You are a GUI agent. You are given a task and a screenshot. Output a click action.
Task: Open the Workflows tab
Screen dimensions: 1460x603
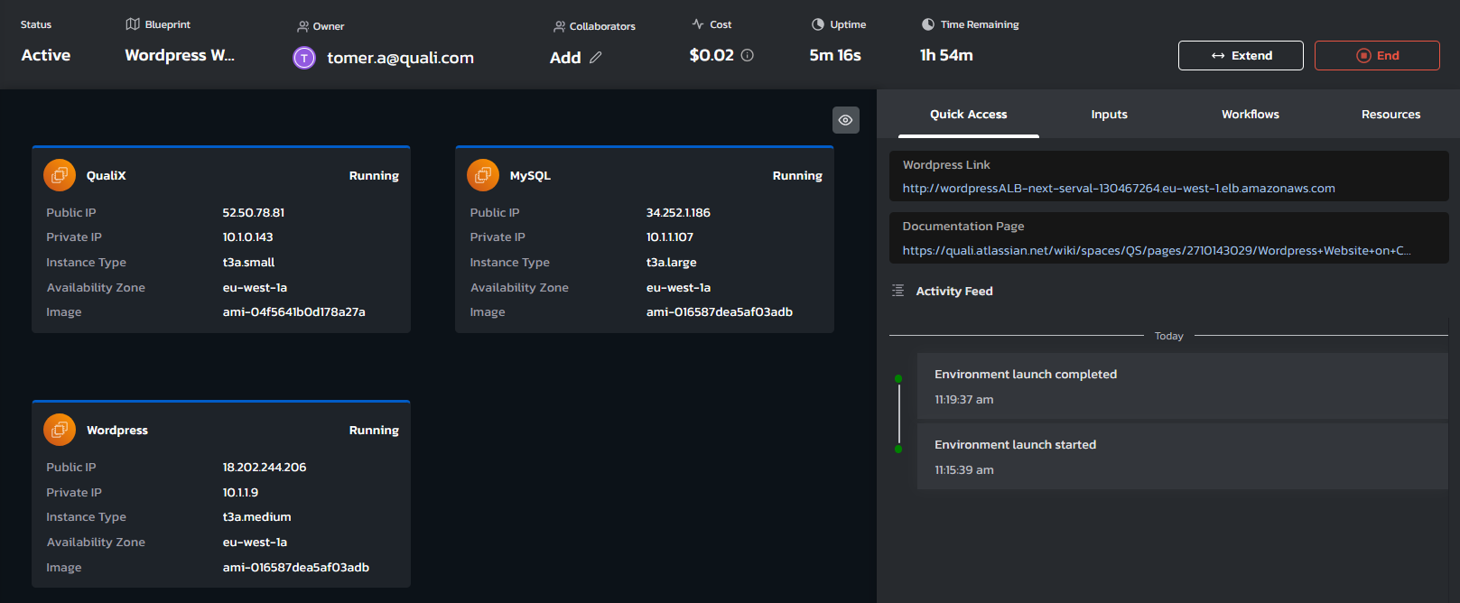click(x=1250, y=115)
